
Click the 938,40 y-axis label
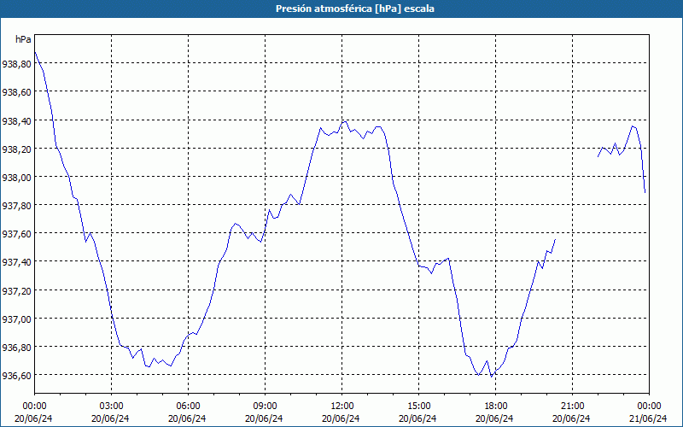16,121
